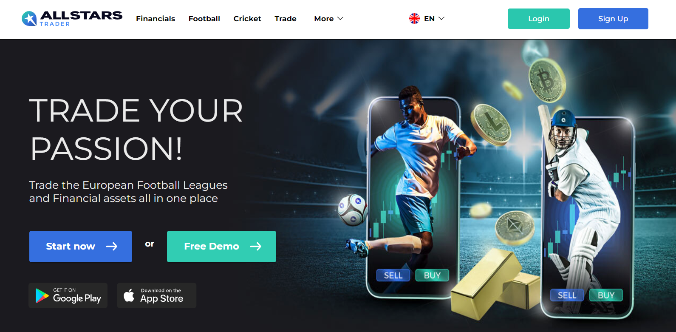
Task: Click the soccer ball image
Action: tap(353, 210)
